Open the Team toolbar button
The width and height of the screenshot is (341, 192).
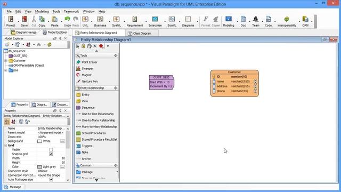click(256, 21)
